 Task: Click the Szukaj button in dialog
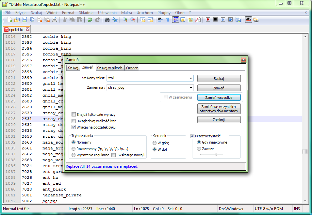[x=219, y=79]
